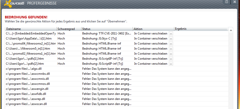Sort by the Schweregrad column header
Image resolution: width=240 pixels, height=109 pixels.
69,29
